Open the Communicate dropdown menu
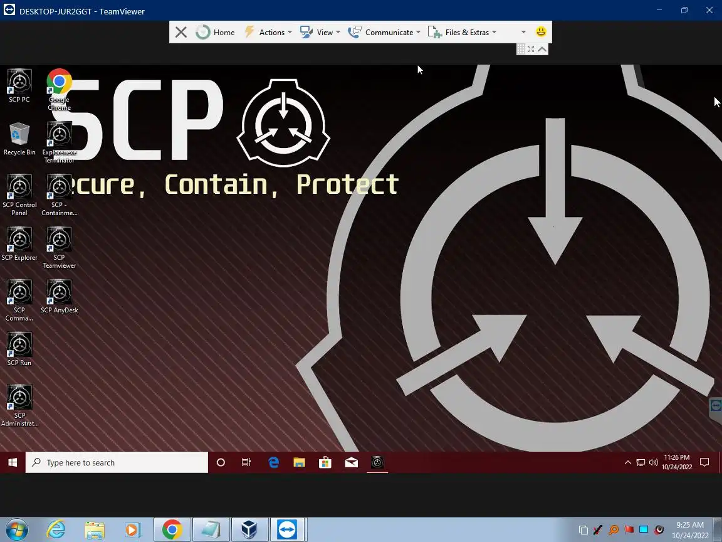 click(x=384, y=32)
